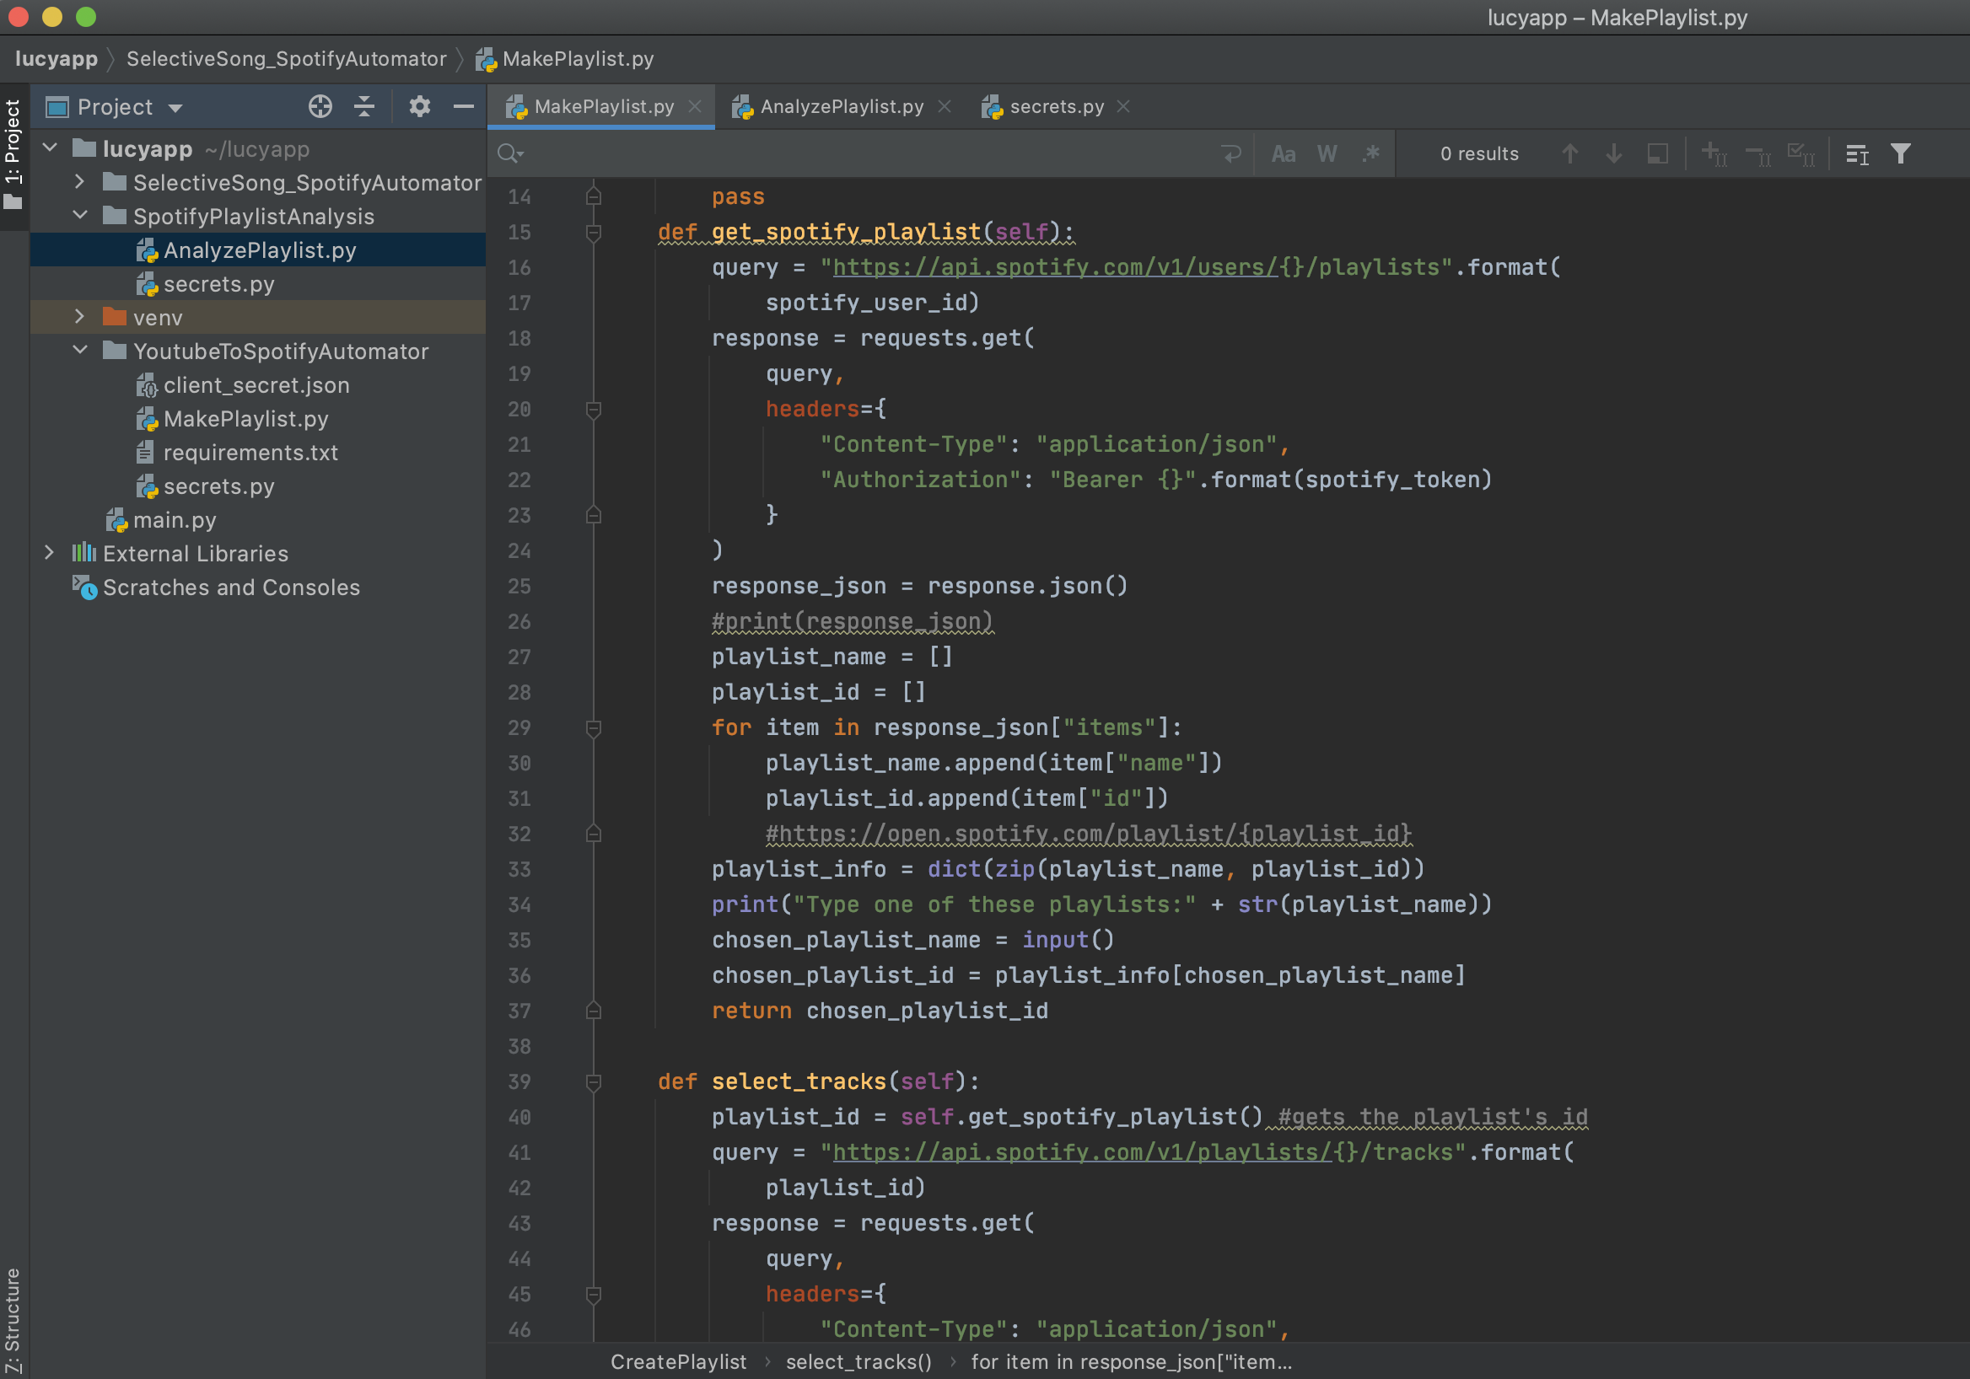Image resolution: width=1970 pixels, height=1379 pixels.
Task: Select Scratches and Consoles node
Action: tap(231, 587)
